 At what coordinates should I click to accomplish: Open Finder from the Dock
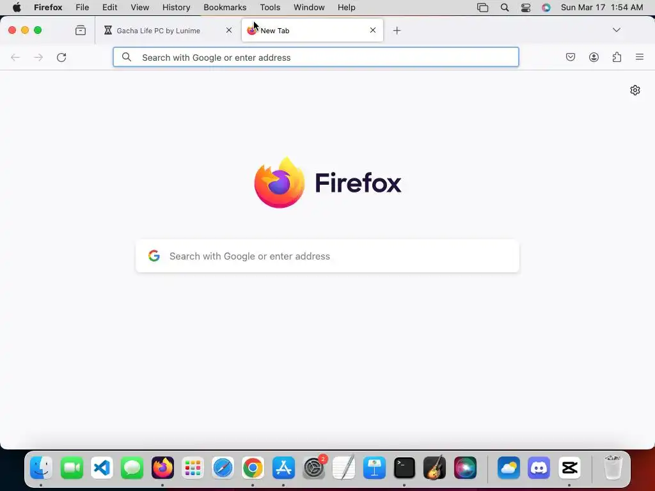coord(41,467)
